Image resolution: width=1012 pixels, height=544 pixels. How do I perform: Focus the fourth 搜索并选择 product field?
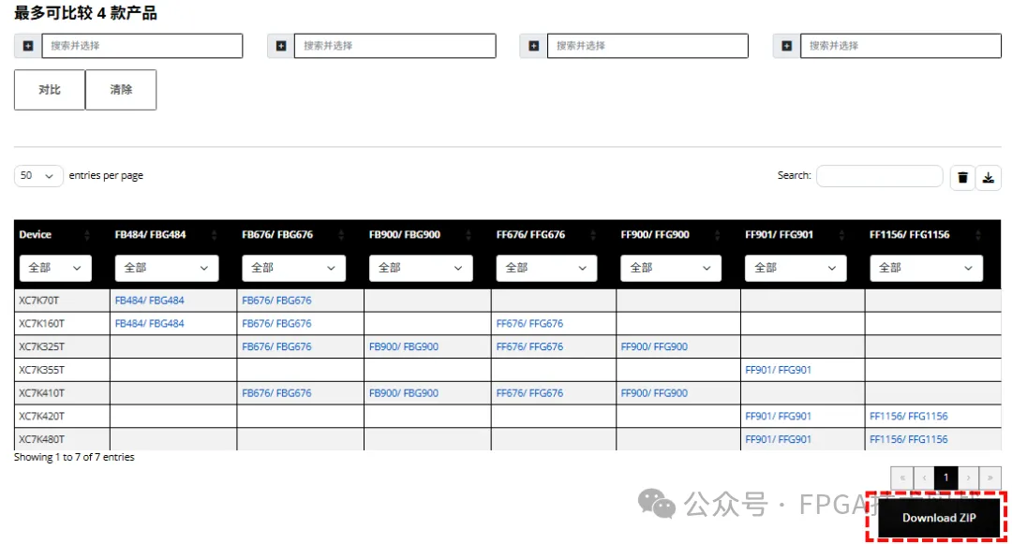(901, 46)
